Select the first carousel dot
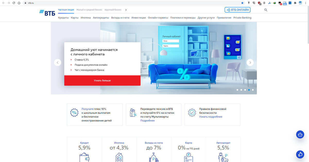Screen dimensions: 309x162 point(237,90)
